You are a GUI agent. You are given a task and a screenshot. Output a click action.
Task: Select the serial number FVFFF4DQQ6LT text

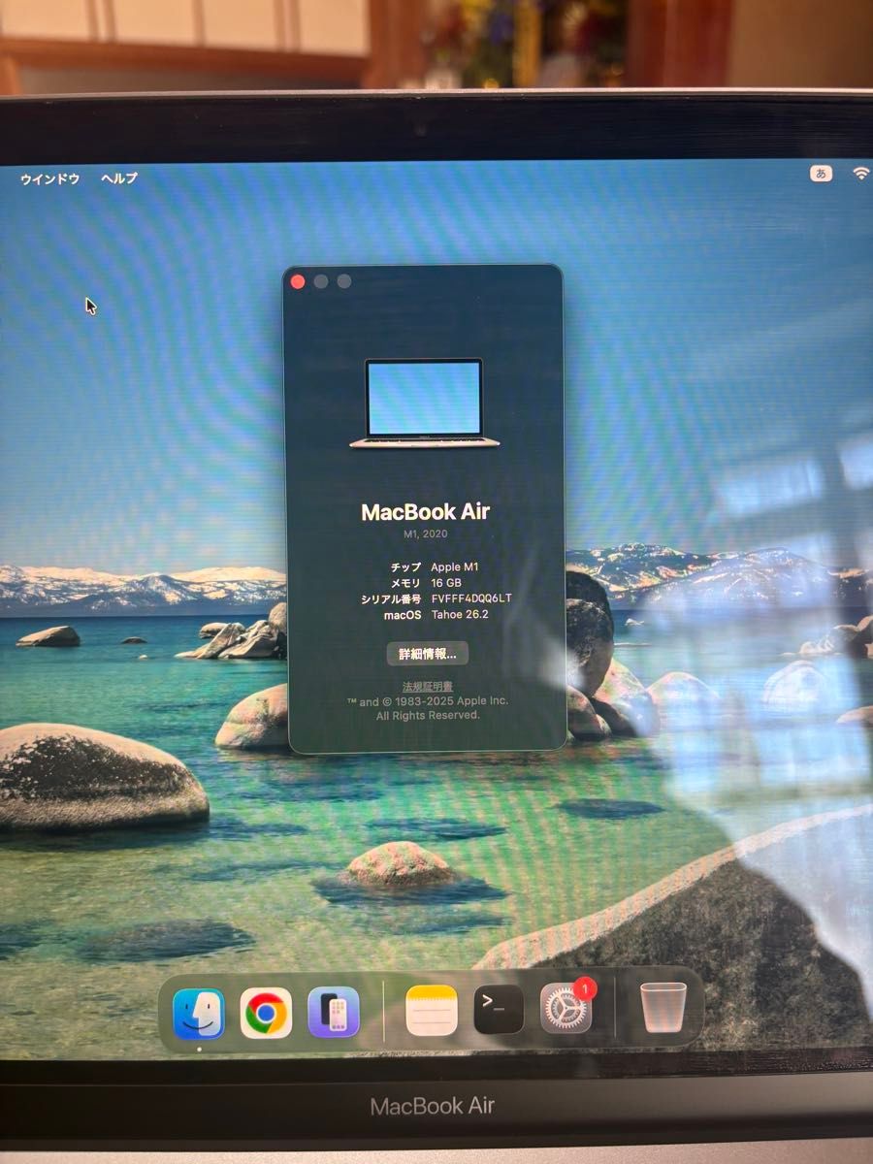(470, 598)
